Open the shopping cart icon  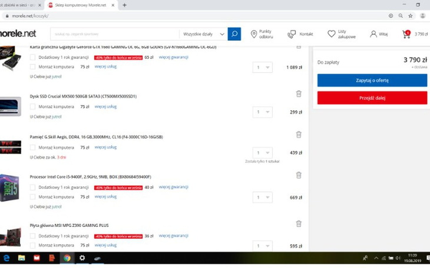coord(406,34)
